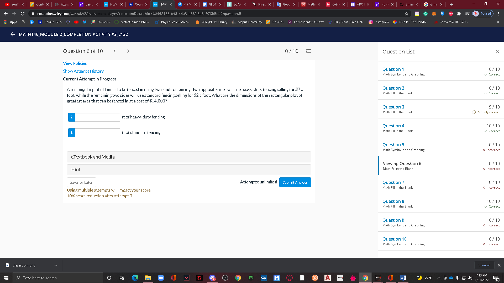The height and width of the screenshot is (283, 504).
Task: Click the heavy-duty fencing answer field
Action: click(x=97, y=117)
